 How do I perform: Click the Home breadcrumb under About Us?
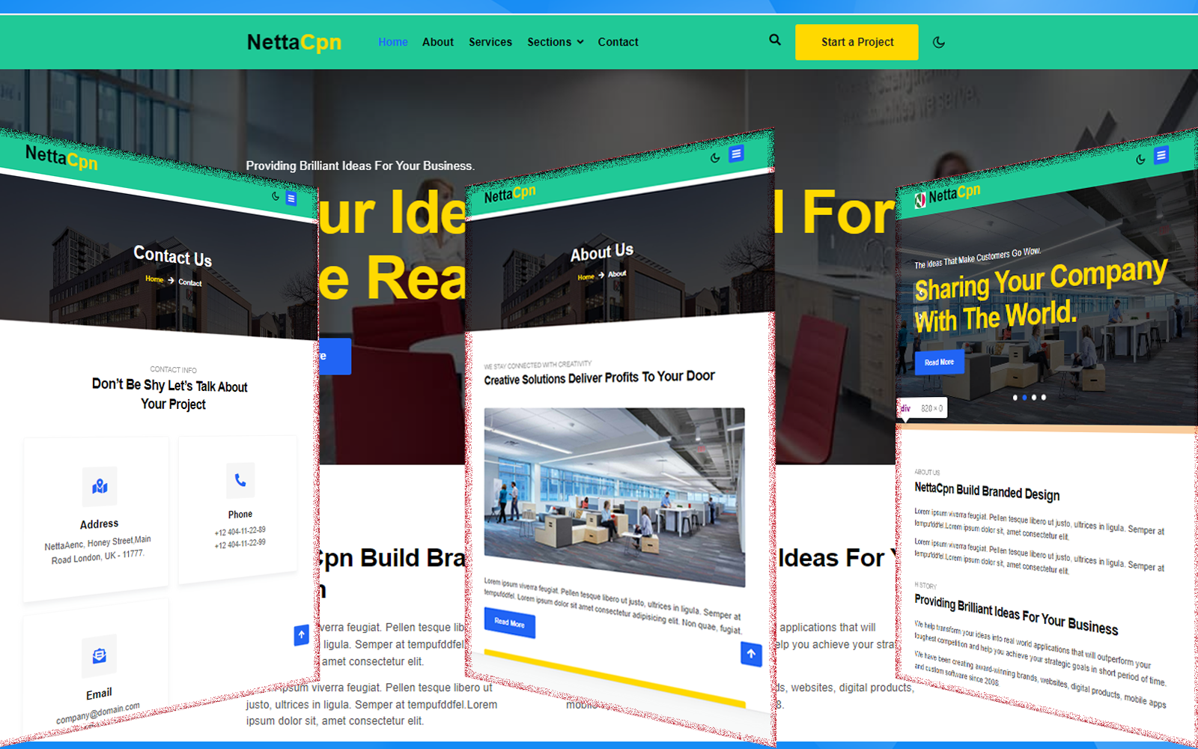(586, 276)
